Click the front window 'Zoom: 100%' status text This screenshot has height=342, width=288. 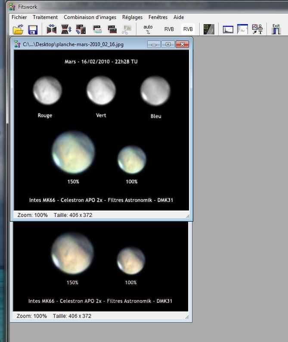click(x=32, y=215)
